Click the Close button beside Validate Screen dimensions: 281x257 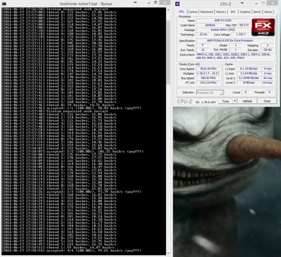pyautogui.click(x=267, y=101)
